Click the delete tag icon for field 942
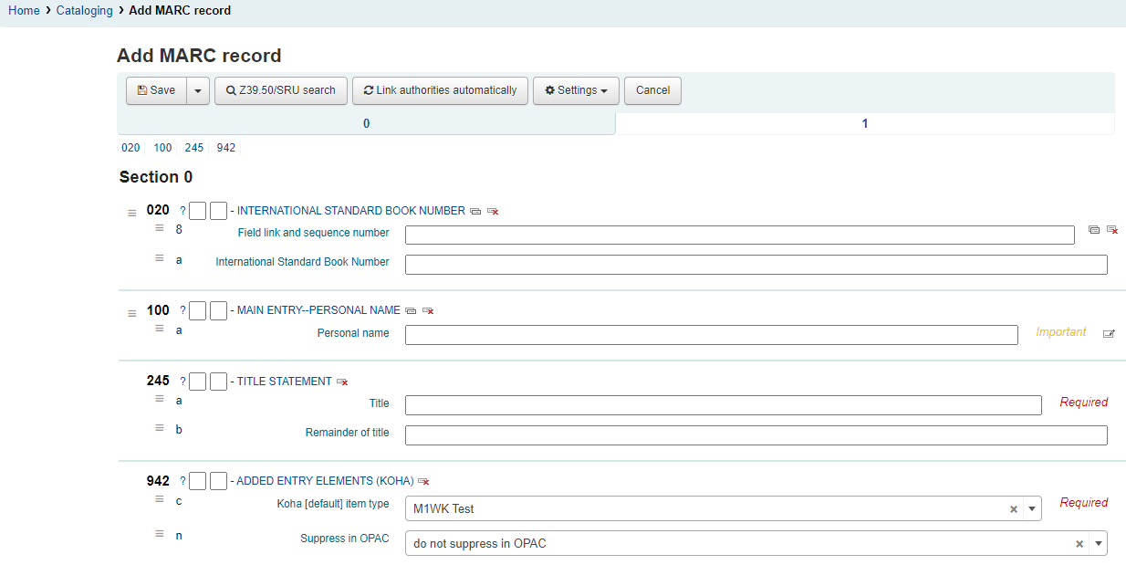Viewport: 1126px width, 565px height. 423,481
